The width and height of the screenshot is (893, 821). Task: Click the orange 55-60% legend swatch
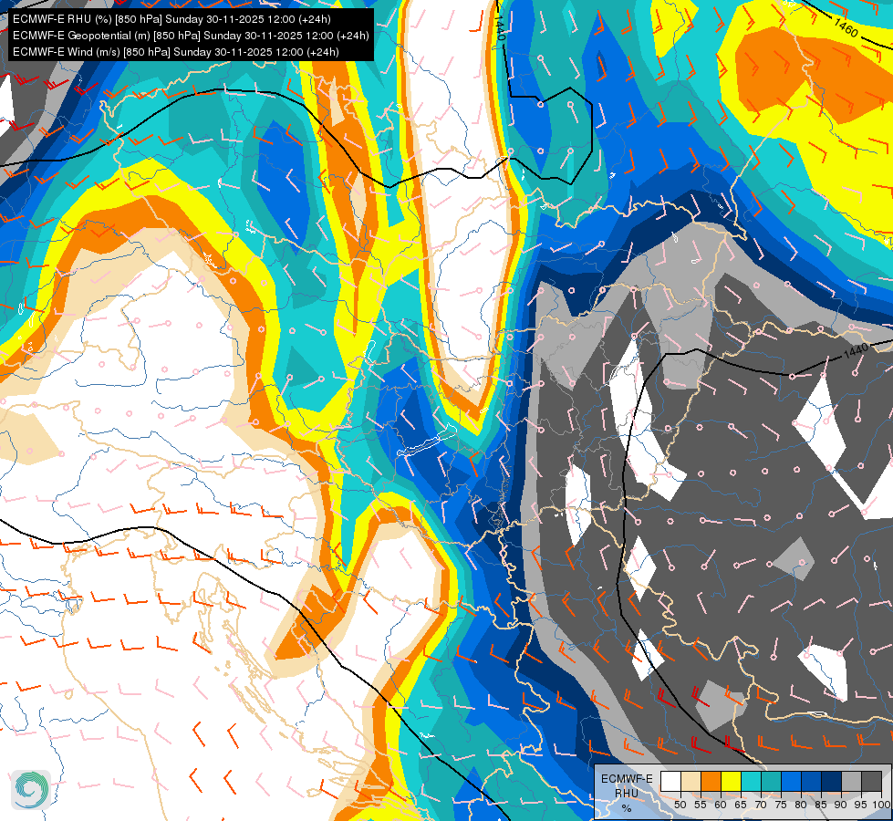711,781
